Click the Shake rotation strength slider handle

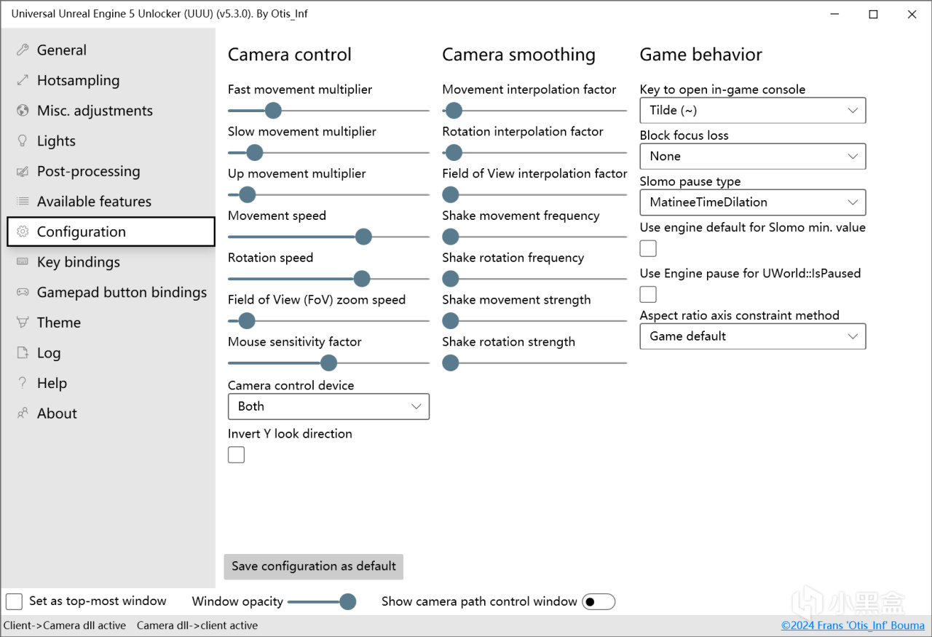451,363
